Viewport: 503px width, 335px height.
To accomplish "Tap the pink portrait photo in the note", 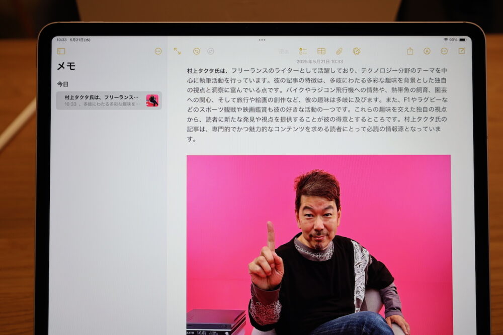I will (318, 241).
